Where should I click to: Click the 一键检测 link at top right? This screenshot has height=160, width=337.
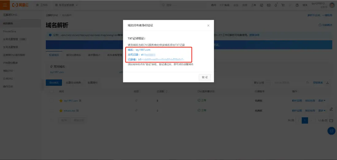[327, 15]
